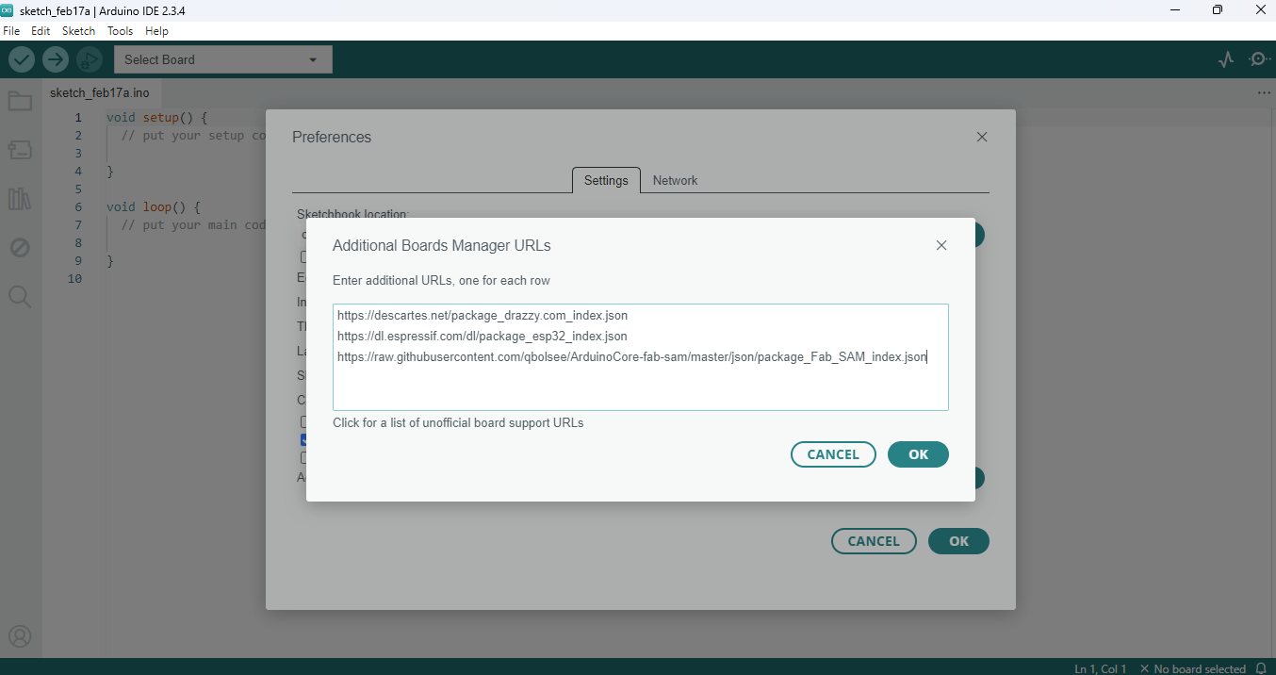The width and height of the screenshot is (1276, 675).
Task: Click the Verify sketch checkmark icon
Action: point(22,59)
